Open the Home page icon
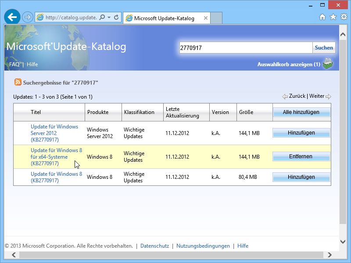 (x=322, y=17)
